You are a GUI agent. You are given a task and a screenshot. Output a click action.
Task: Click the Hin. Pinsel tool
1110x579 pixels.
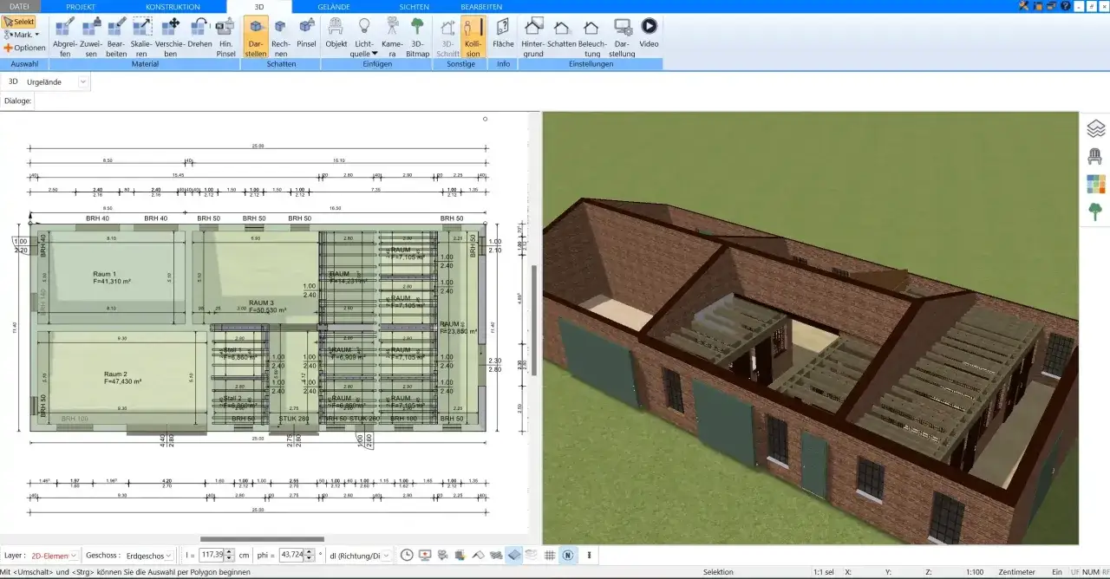pyautogui.click(x=225, y=36)
